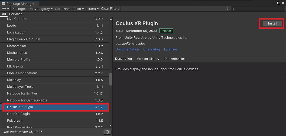Select the Netcode for GameObjects package

(54, 100)
